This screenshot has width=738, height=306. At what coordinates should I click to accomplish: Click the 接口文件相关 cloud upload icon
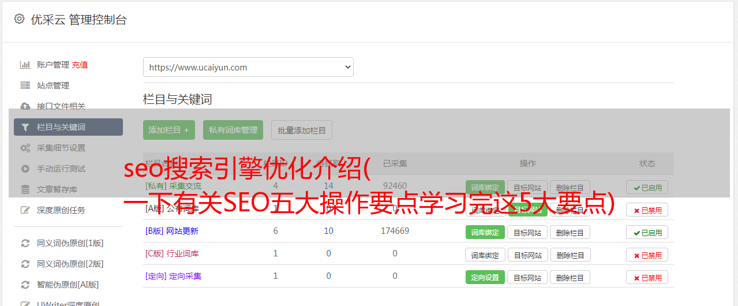(x=25, y=106)
